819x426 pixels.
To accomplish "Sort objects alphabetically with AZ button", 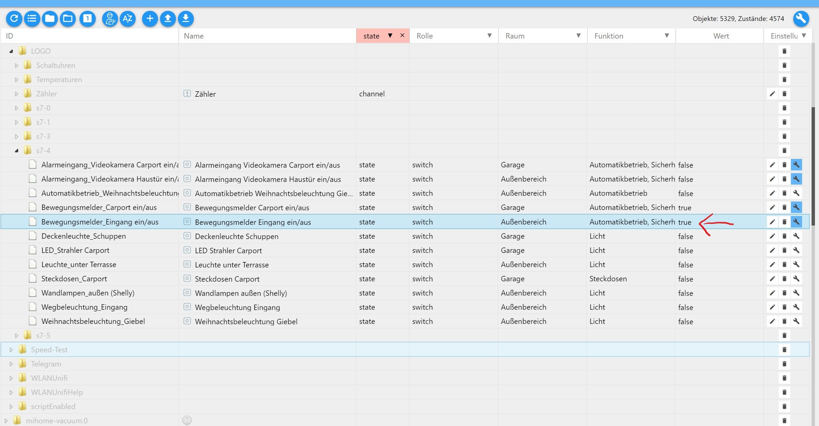I will (128, 19).
